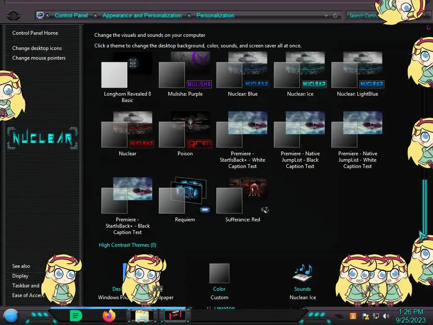The width and height of the screenshot is (433, 325).
Task: Click the orange Java tray icon
Action: coord(353,316)
